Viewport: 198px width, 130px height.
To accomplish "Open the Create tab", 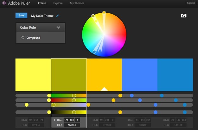I will [x=42, y=3].
